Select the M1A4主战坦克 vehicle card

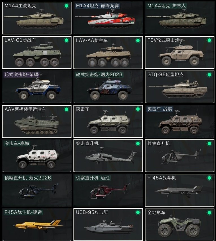(x=37, y=18)
